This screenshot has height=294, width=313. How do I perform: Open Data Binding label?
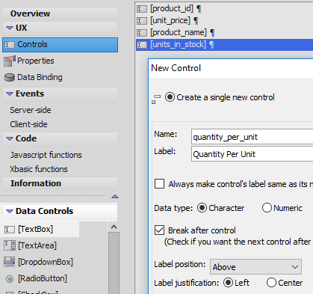tap(40, 77)
